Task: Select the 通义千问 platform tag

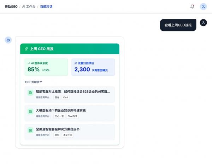Action: pos(67,135)
